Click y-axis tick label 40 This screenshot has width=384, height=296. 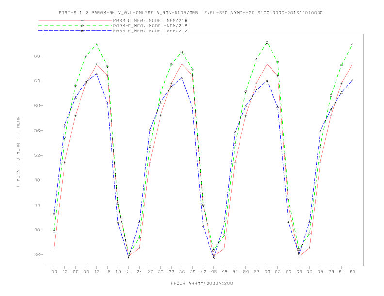pyautogui.click(x=37, y=230)
